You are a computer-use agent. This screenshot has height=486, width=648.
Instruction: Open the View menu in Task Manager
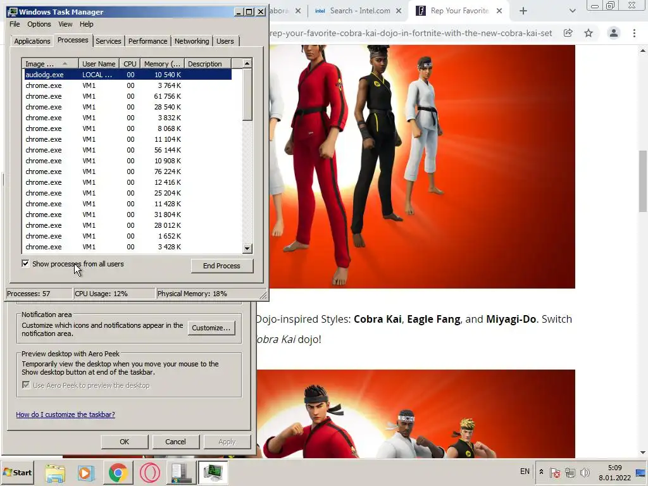(65, 24)
